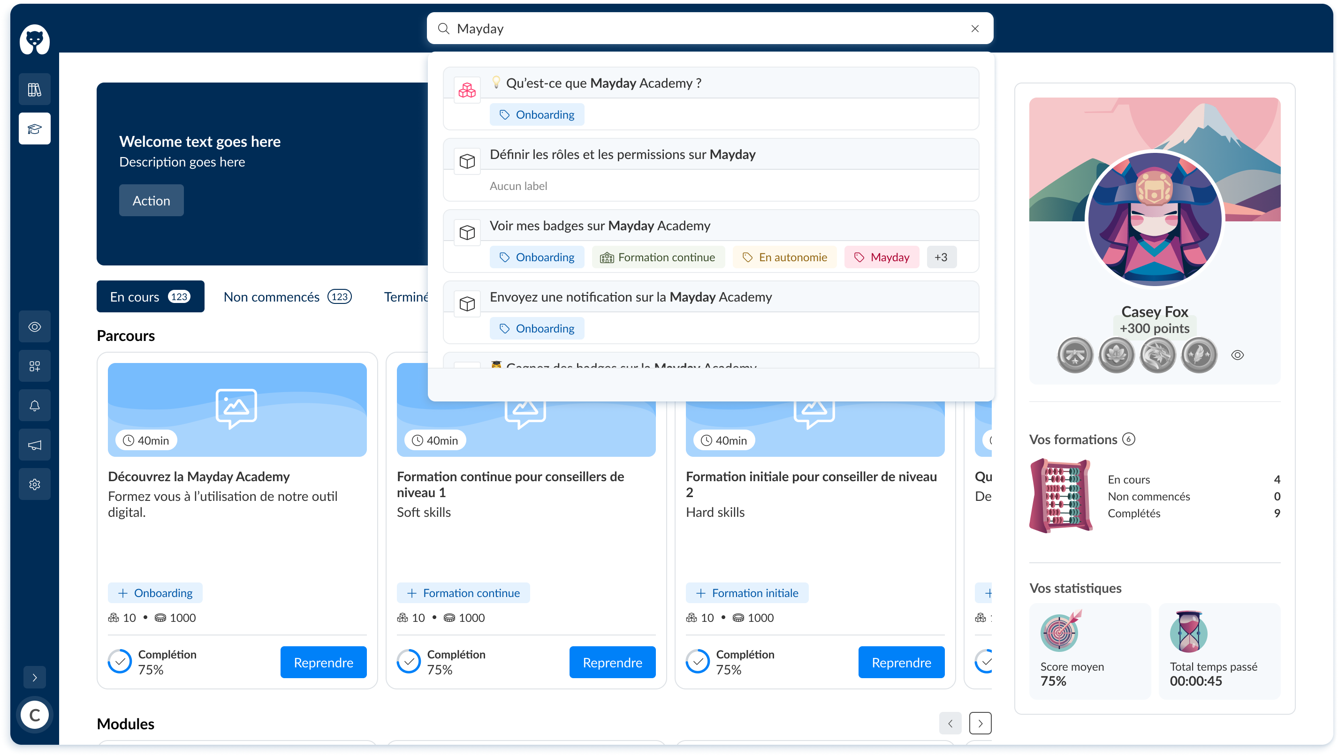Expand the sidebar with chevron arrow
The width and height of the screenshot is (1338, 756).
(x=34, y=677)
